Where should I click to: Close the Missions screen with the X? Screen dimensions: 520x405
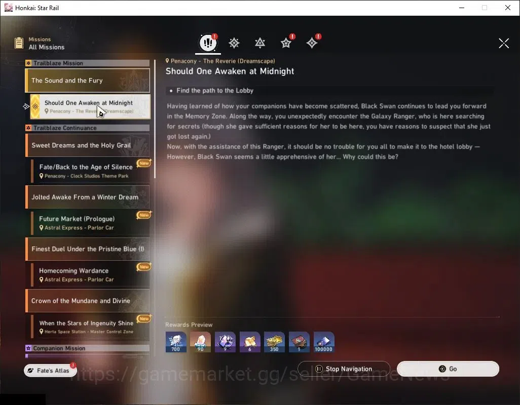(504, 43)
